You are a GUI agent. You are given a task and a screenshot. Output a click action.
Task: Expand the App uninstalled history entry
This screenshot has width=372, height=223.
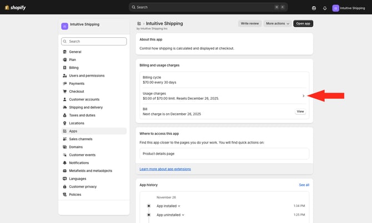(170, 215)
